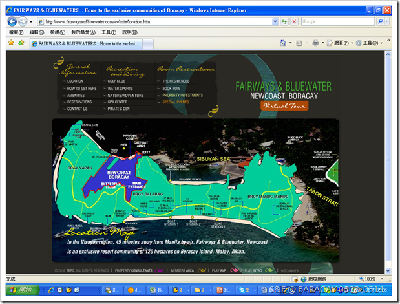Open the Print icon dropdown arrow

[322, 43]
